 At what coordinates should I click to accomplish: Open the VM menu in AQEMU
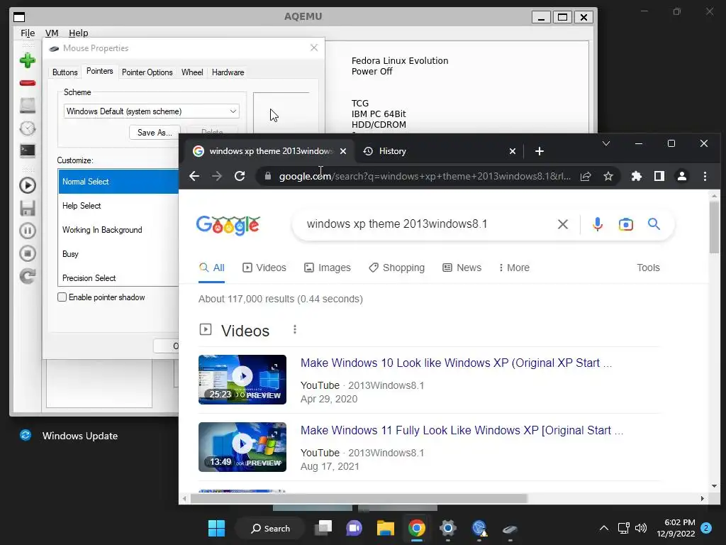tap(52, 33)
